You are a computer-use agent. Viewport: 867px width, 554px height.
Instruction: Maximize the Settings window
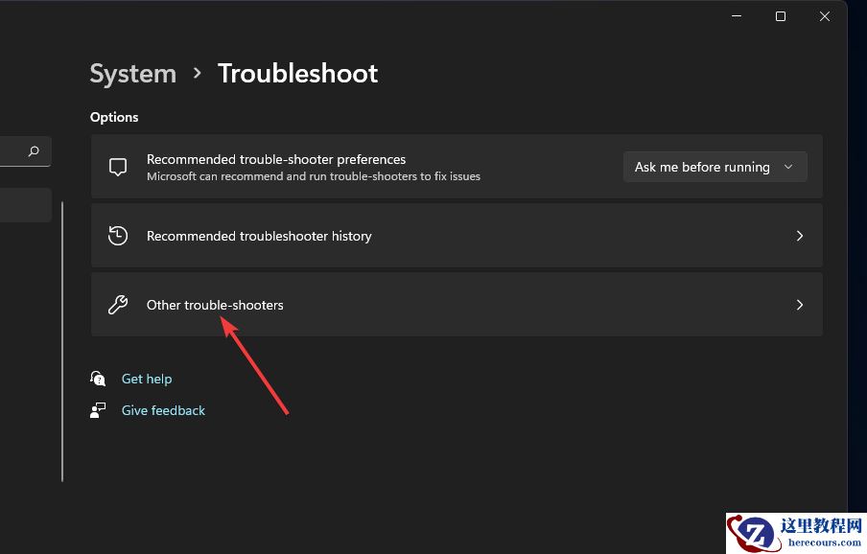point(781,16)
